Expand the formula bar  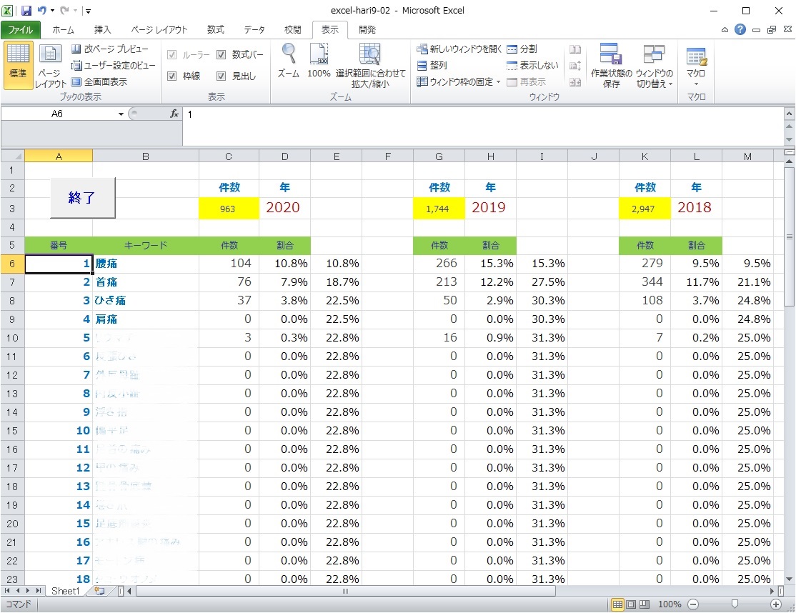[789, 114]
